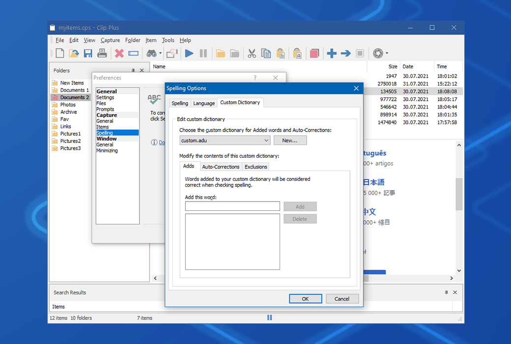Click the Paste as text clipboard icon
Image resolution: width=511 pixels, height=344 pixels.
(297, 53)
